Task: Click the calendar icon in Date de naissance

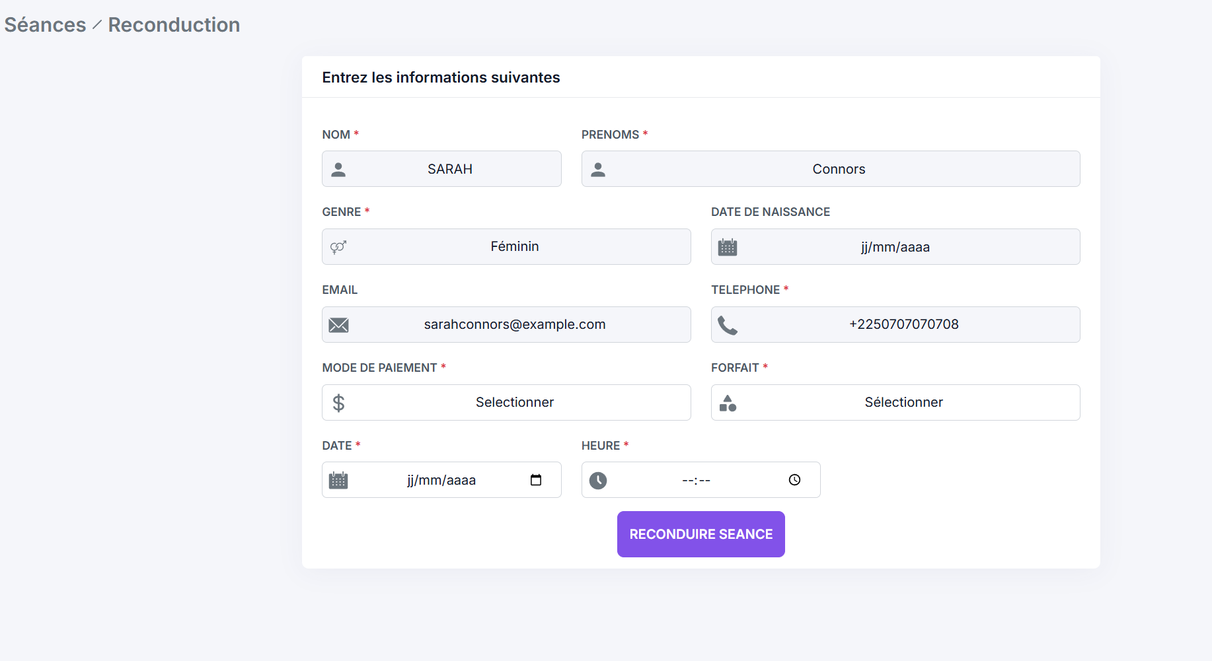Action: 728,247
